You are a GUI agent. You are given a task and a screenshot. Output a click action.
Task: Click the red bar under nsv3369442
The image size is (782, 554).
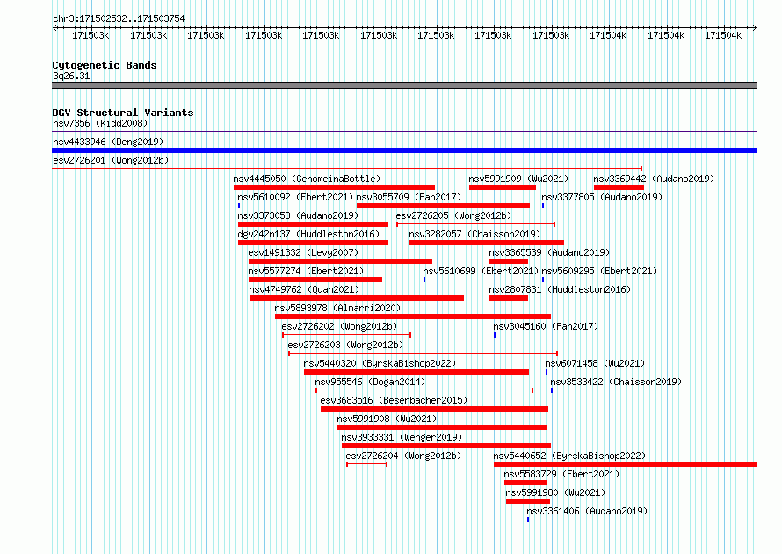click(x=619, y=187)
